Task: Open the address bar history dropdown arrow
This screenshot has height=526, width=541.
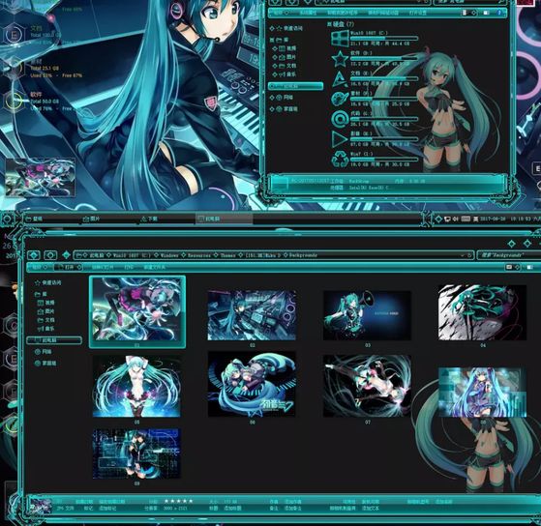Action: pos(463,255)
